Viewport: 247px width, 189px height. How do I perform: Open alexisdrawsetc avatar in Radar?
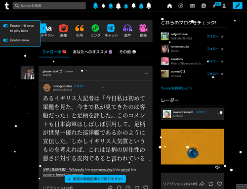tap(167, 114)
